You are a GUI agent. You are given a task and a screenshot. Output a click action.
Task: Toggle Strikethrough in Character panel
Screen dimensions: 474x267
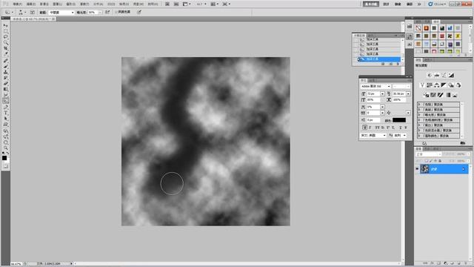[x=406, y=128]
